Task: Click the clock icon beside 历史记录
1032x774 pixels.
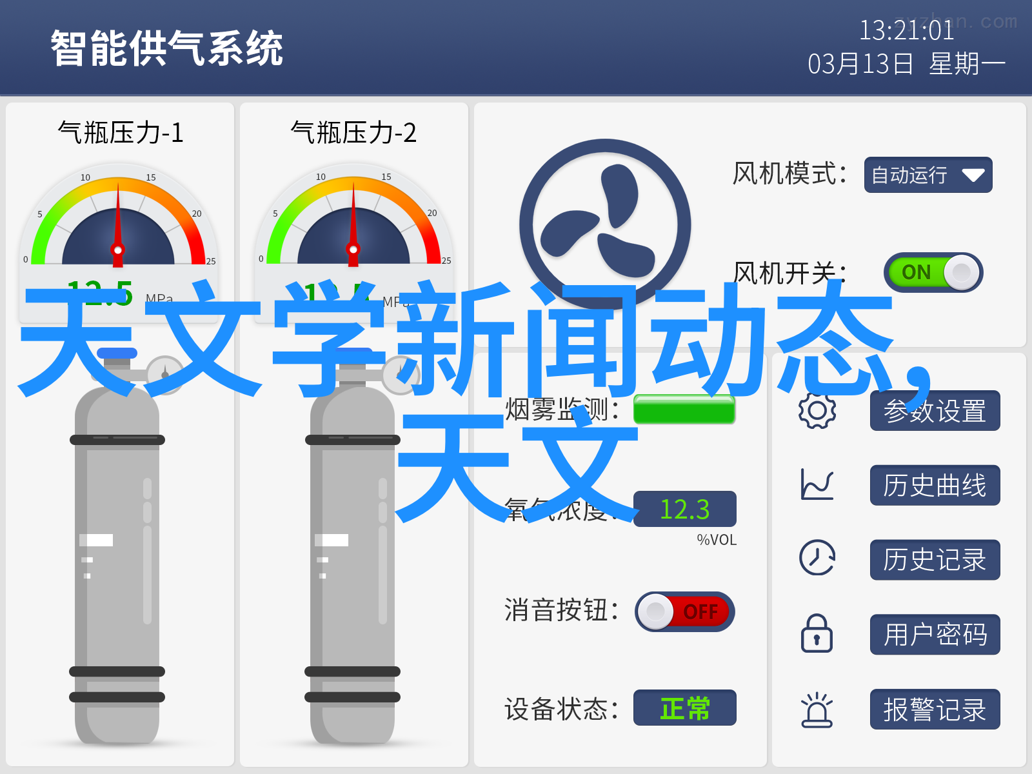Action: click(x=817, y=558)
